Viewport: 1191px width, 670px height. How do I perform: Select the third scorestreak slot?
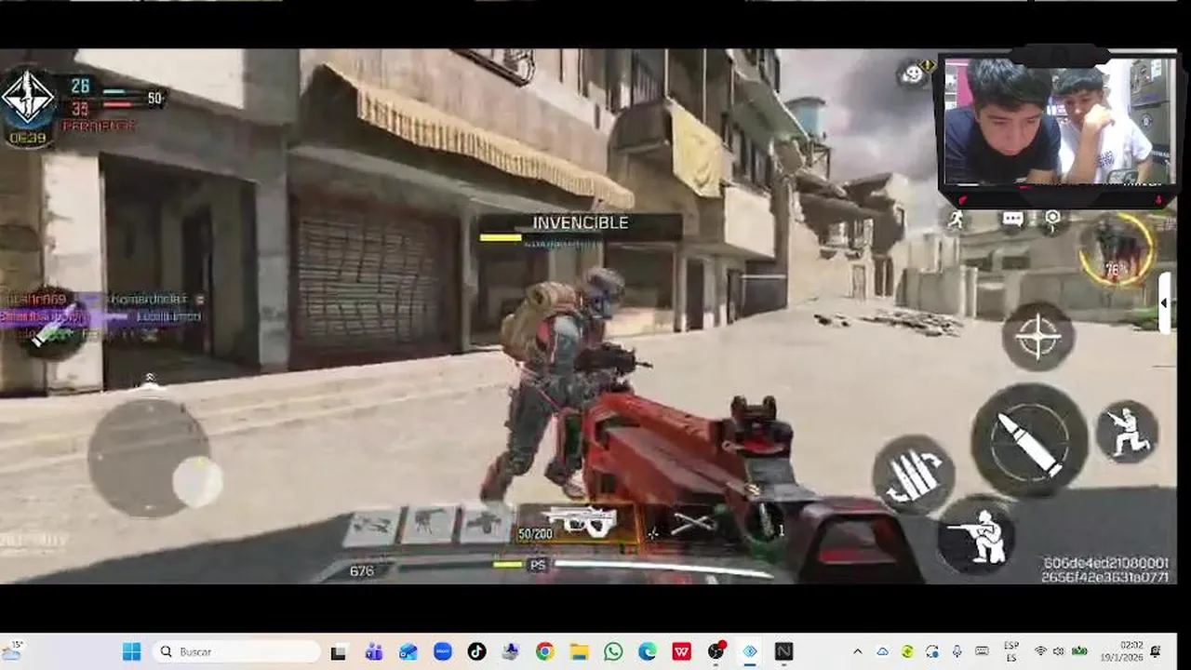[486, 523]
